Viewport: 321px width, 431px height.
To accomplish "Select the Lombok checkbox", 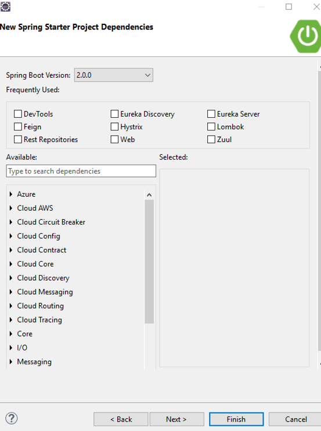I will coord(211,126).
